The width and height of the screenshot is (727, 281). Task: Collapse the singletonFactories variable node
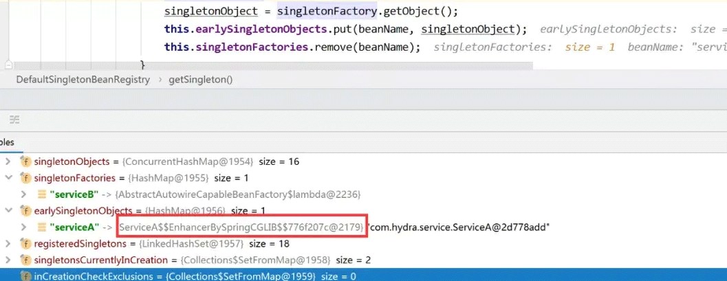tap(8, 178)
